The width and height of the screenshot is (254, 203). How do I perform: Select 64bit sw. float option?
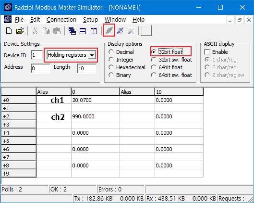171,75
